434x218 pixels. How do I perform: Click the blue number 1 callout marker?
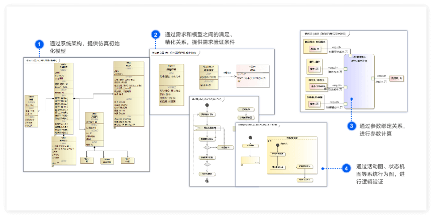click(x=40, y=44)
